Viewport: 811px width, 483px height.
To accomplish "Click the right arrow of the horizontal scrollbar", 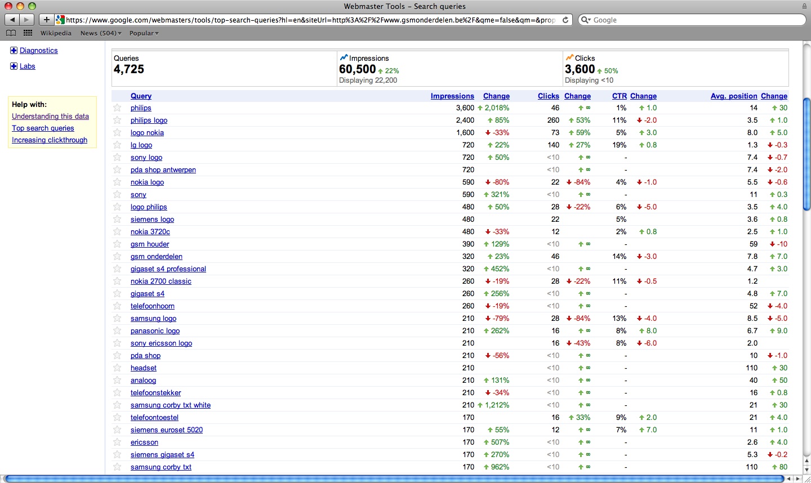I will [797, 478].
